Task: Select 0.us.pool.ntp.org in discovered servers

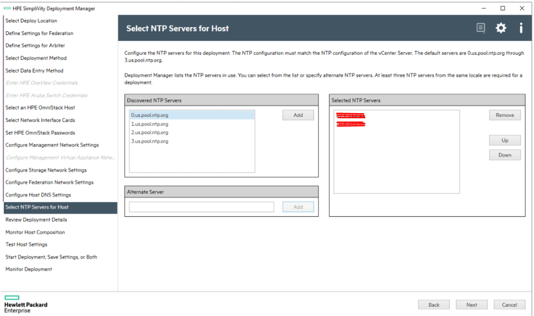Action: [x=150, y=115]
